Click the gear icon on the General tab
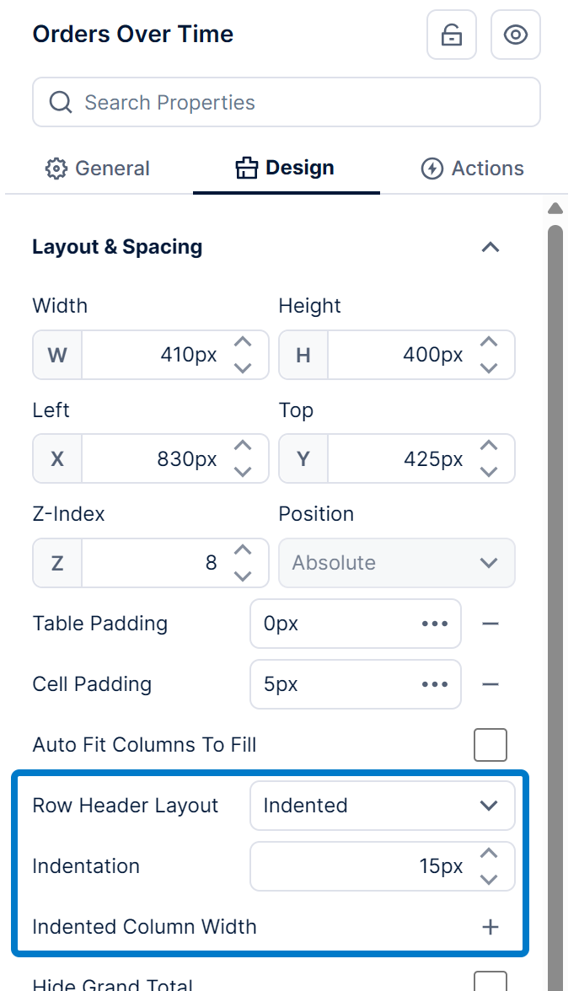The width and height of the screenshot is (579, 991). (56, 168)
